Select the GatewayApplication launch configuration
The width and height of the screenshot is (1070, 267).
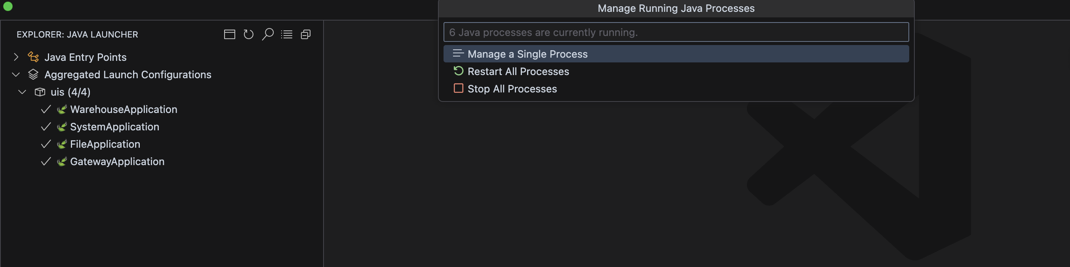[x=117, y=162]
